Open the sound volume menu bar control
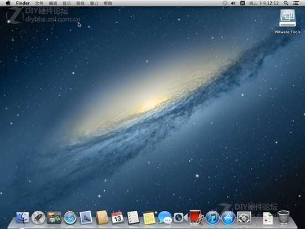Image resolution: width=305 pixels, height=229 pixels. click(233, 3)
